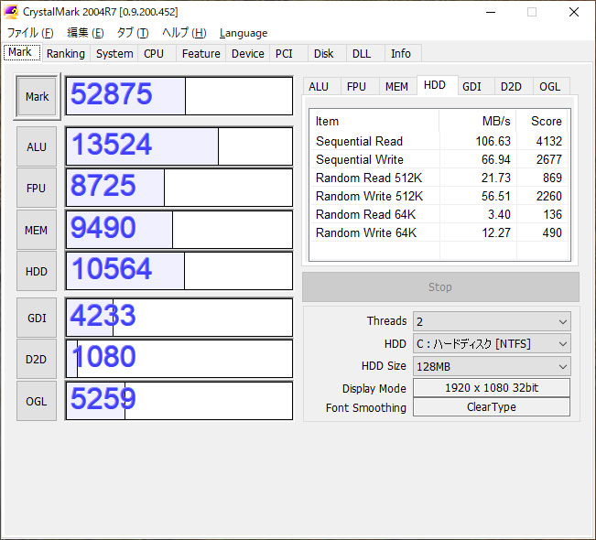The height and width of the screenshot is (540, 596).
Task: Click the MEM score bar 9490
Action: [179, 230]
